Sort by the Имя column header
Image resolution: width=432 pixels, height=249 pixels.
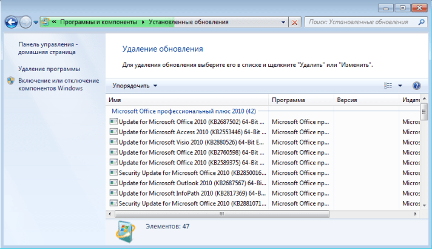(187, 100)
